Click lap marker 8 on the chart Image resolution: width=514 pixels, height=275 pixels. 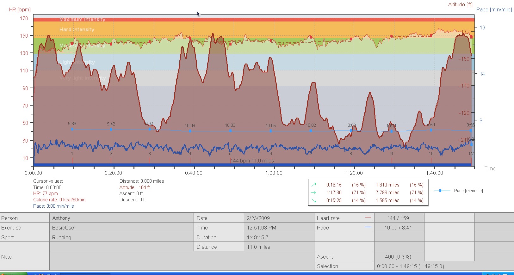(351, 154)
